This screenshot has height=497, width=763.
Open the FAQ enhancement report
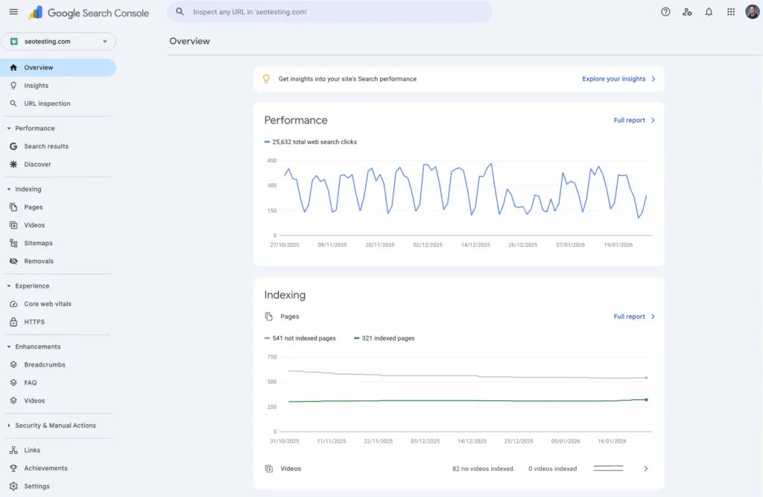[x=31, y=382]
